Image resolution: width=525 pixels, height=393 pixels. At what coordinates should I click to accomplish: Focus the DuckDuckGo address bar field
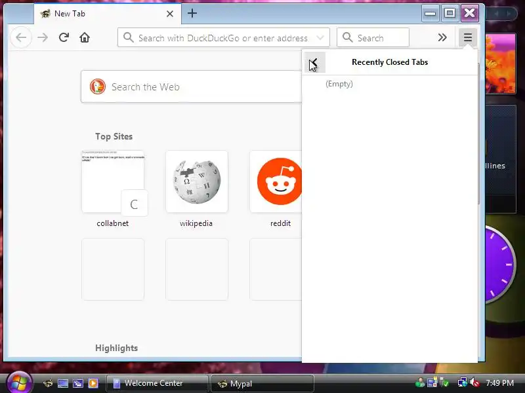223,38
